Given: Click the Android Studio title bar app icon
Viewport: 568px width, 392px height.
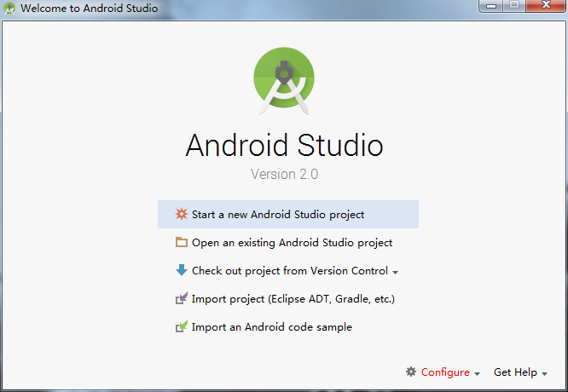Looking at the screenshot, I should pos(9,8).
